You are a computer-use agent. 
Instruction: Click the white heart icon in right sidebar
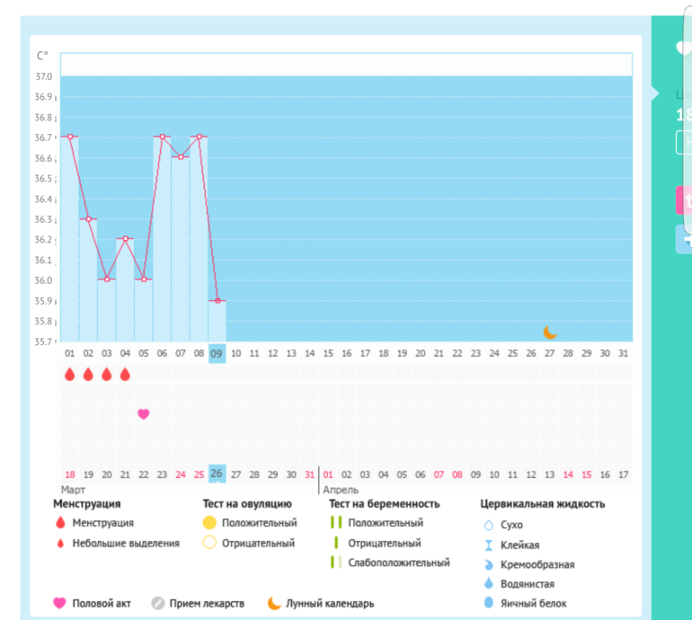tap(683, 49)
